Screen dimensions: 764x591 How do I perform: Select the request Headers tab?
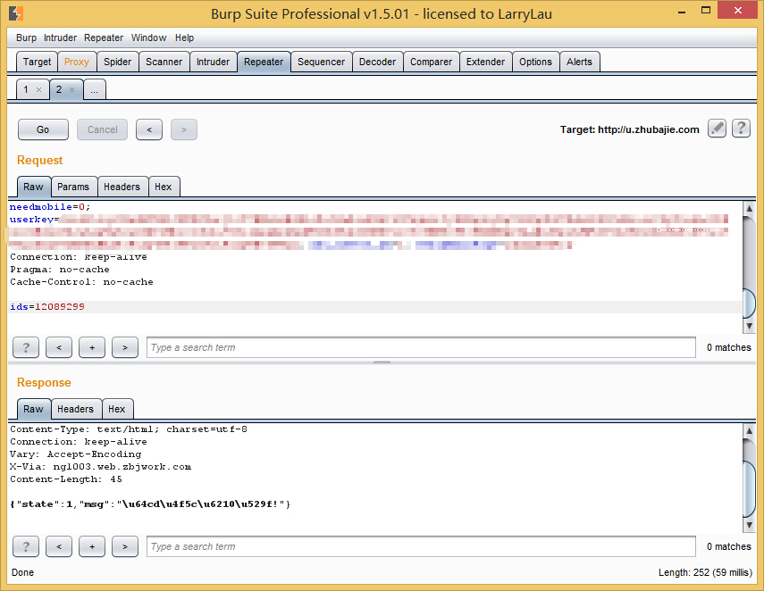click(122, 187)
